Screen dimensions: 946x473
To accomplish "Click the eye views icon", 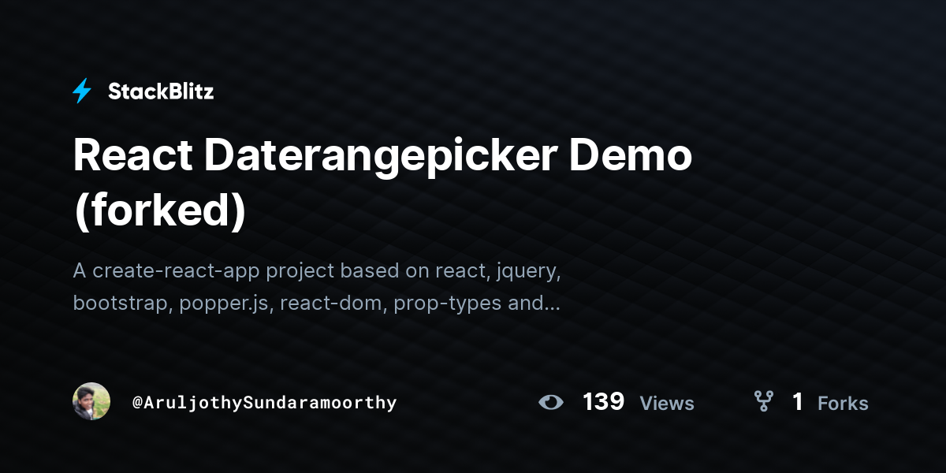I will coord(551,403).
